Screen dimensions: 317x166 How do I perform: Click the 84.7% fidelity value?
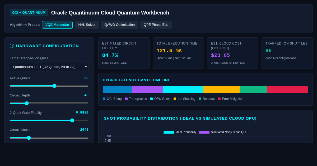pos(110,56)
